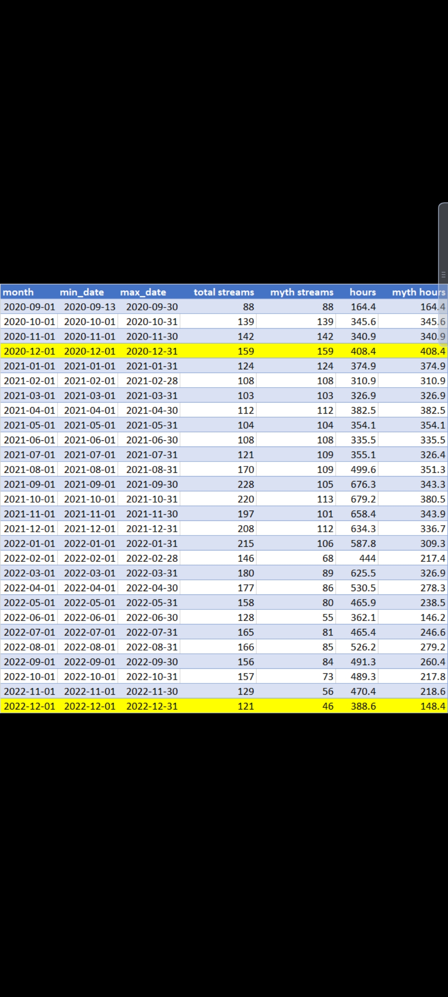Click myth streams "124" in 2021-01 row
The image size is (448, 997).
pos(325,366)
